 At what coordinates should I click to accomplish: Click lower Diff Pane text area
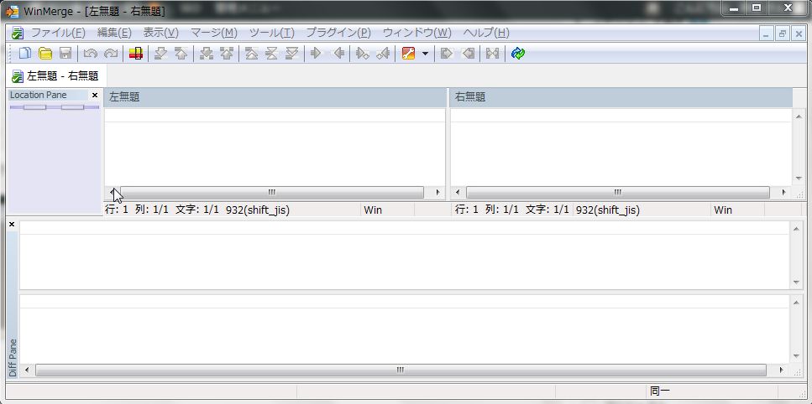coord(405,329)
